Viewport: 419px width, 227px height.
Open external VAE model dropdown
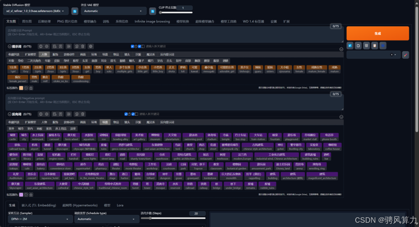[x=113, y=11]
